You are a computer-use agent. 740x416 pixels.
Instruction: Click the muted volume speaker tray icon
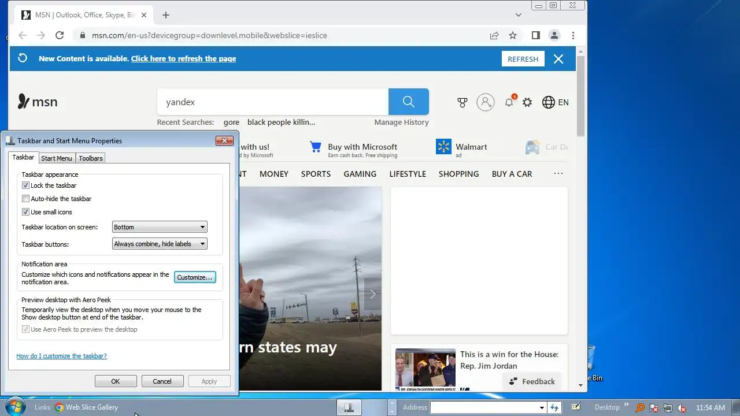(682, 407)
